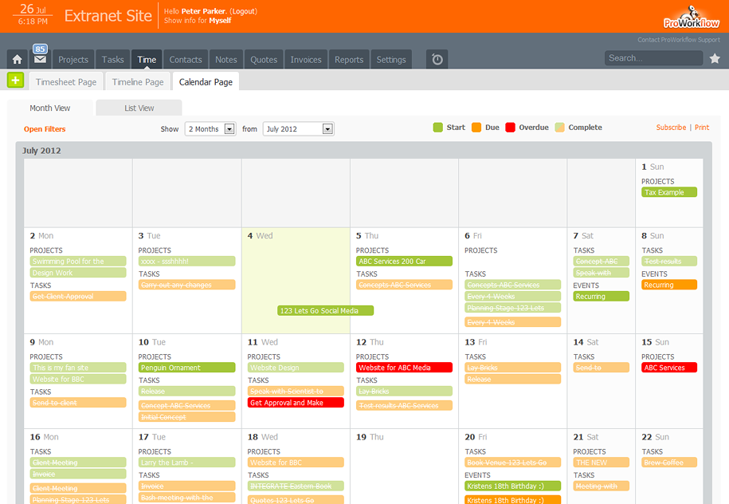Open Design Work project entry
729x504 pixels.
(x=77, y=273)
